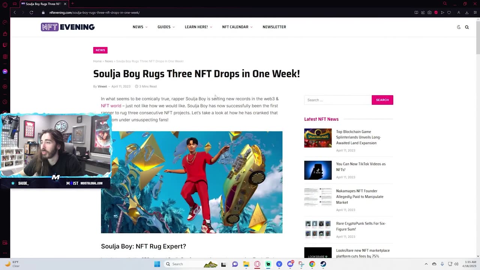Open site search magnifier icon

467,27
